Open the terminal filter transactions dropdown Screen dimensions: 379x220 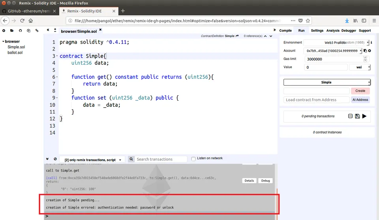coord(92,160)
